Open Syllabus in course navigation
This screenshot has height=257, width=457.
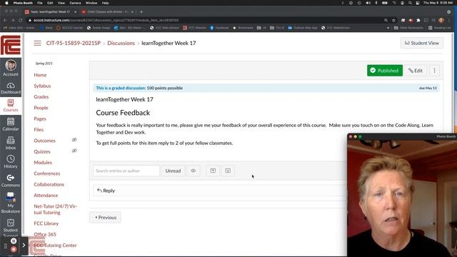(42, 86)
